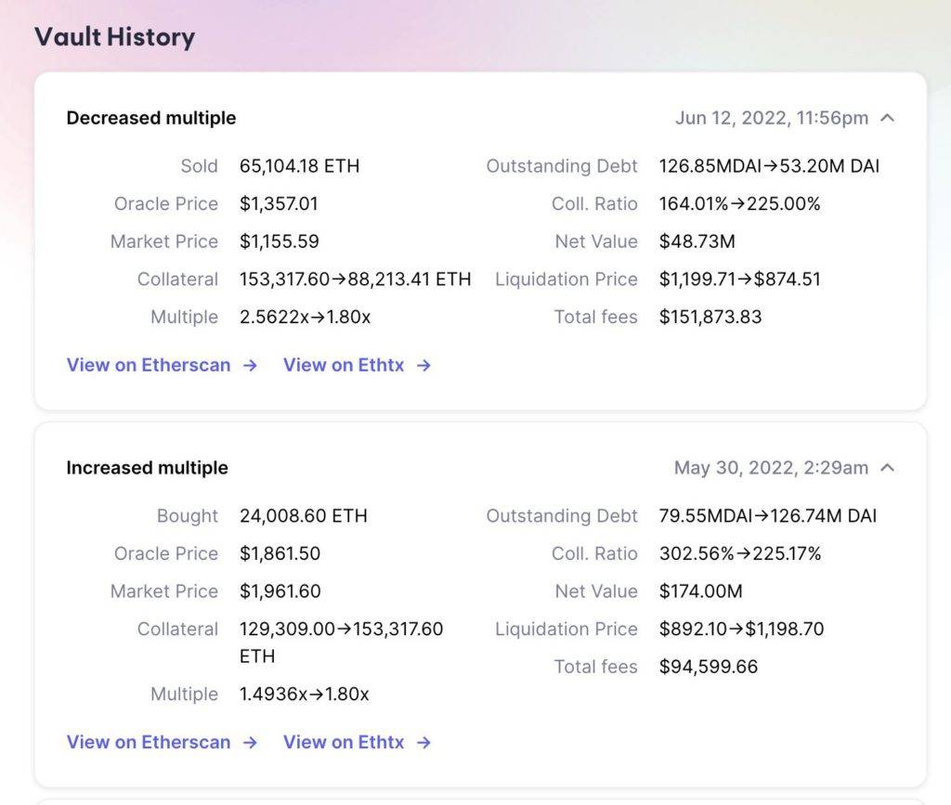
Task: Click arrow icon next to first Ethtx link
Action: coord(423,366)
